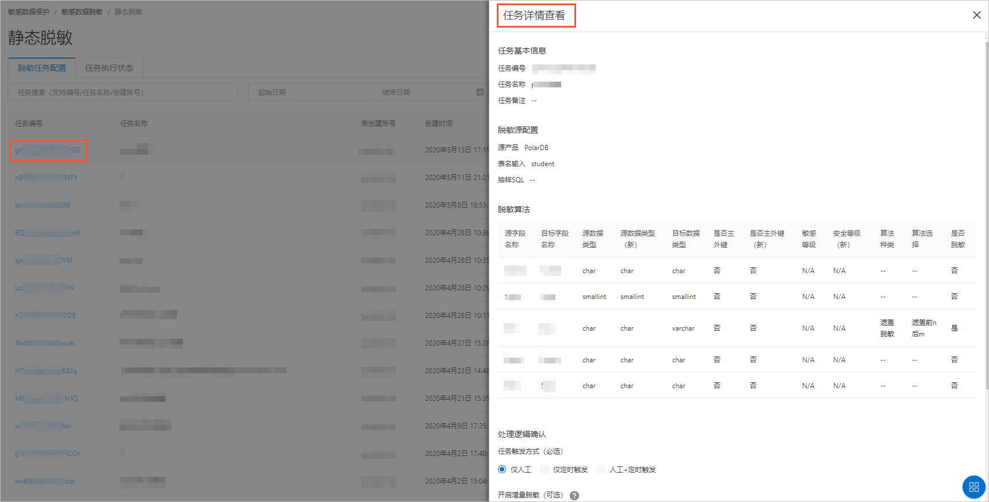
Task: Click the varchar target data type cell
Action: tap(683, 328)
